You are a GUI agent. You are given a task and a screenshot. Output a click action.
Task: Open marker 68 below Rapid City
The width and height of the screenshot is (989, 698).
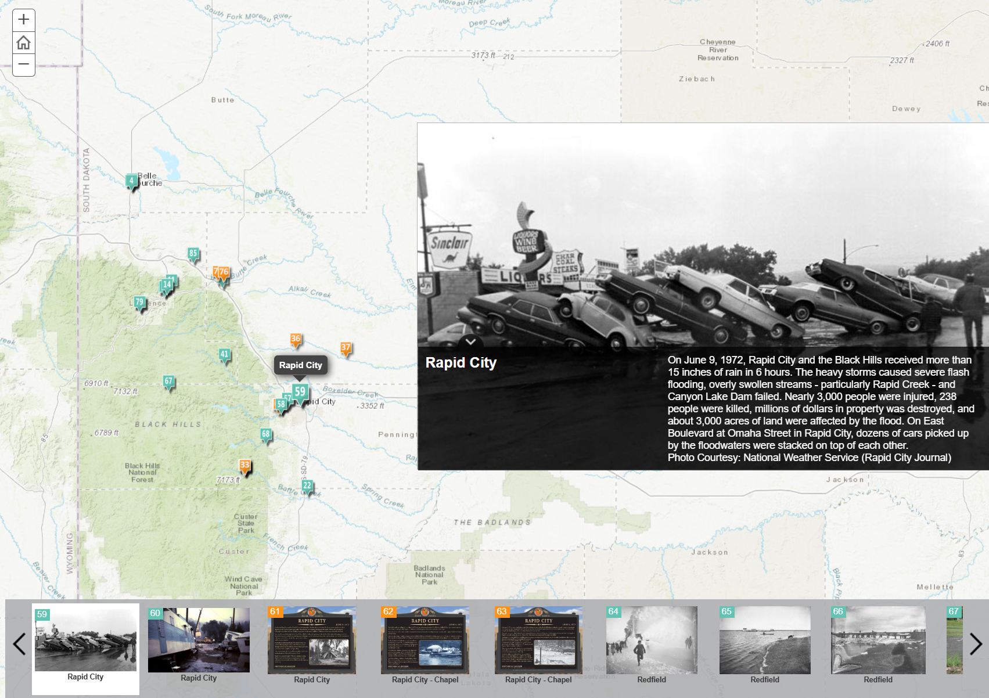click(x=267, y=433)
